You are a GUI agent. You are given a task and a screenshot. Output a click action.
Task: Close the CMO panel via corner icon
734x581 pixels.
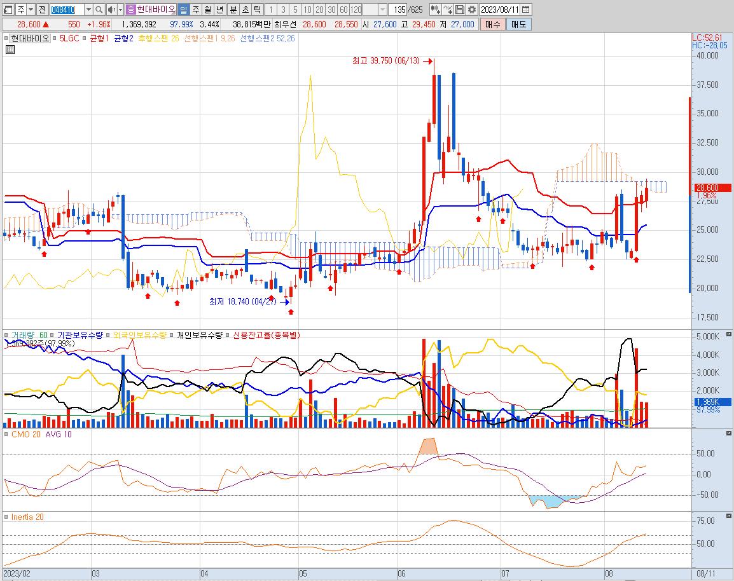click(x=729, y=433)
